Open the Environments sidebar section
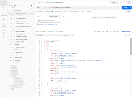 coord(4,14)
